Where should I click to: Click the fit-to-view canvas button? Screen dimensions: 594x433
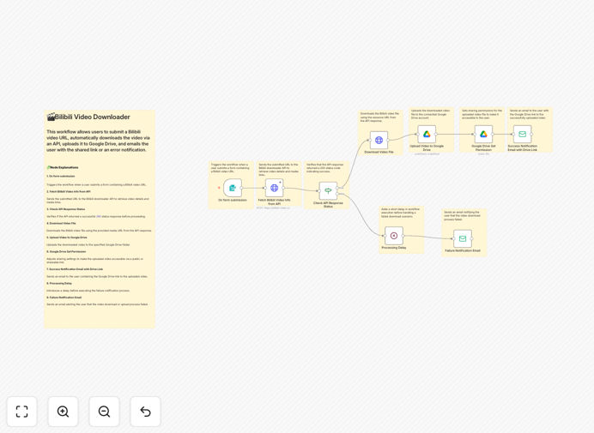[22, 412]
